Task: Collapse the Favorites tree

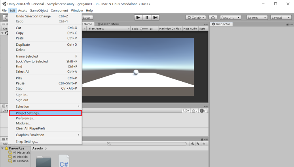Action: click(x=2, y=148)
